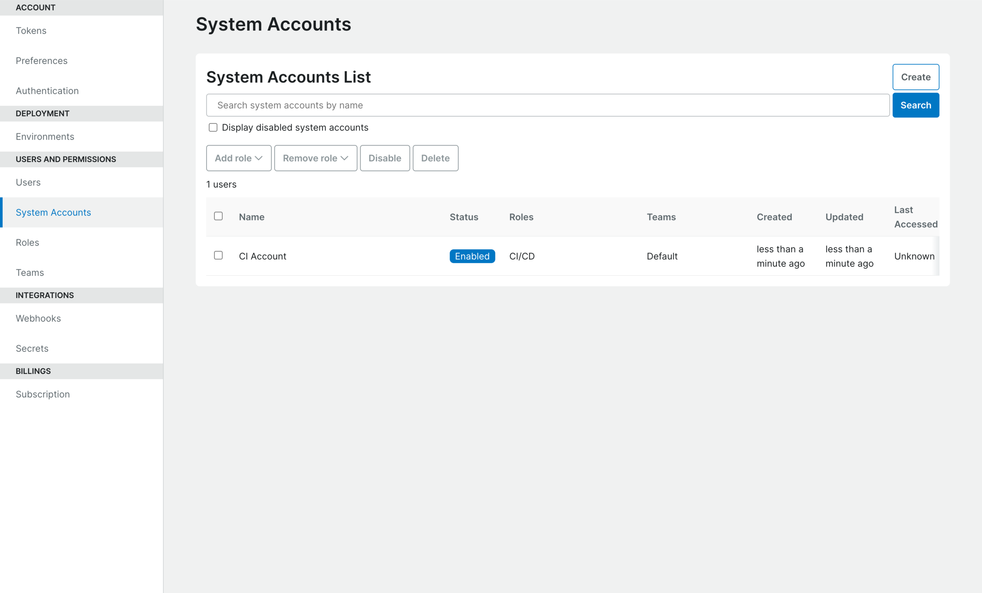Expand the Add role dropdown
This screenshot has height=593, width=982.
tap(238, 158)
